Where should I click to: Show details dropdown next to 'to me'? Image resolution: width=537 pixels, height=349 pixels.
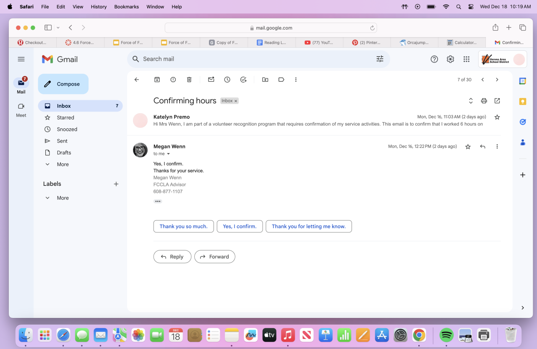tap(168, 154)
